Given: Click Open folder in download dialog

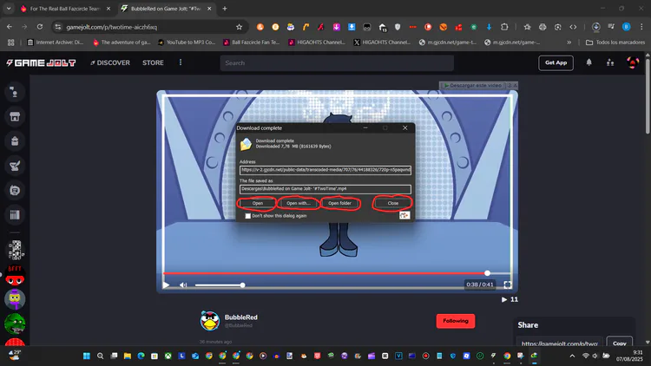Looking at the screenshot, I should (339, 203).
